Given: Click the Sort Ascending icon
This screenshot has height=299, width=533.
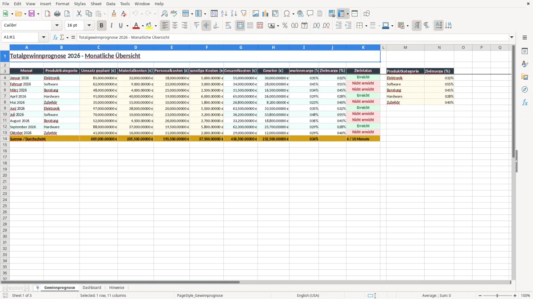Looking at the screenshot, I should click(224, 14).
